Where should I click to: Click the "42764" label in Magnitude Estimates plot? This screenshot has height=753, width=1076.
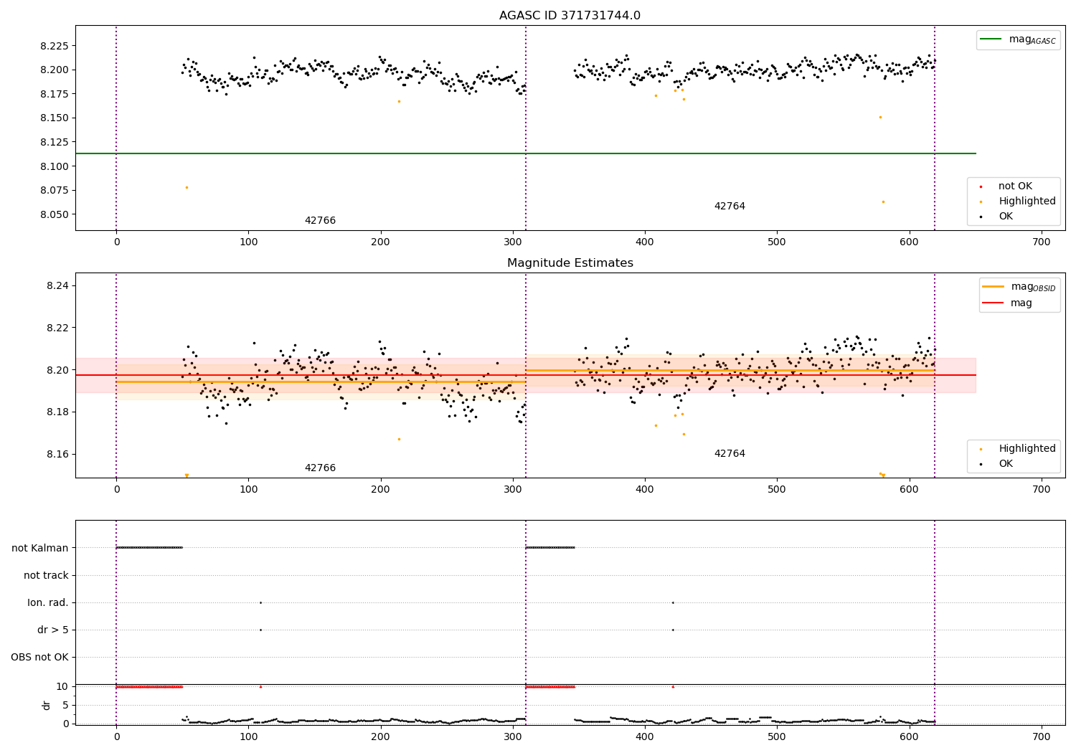730,454
